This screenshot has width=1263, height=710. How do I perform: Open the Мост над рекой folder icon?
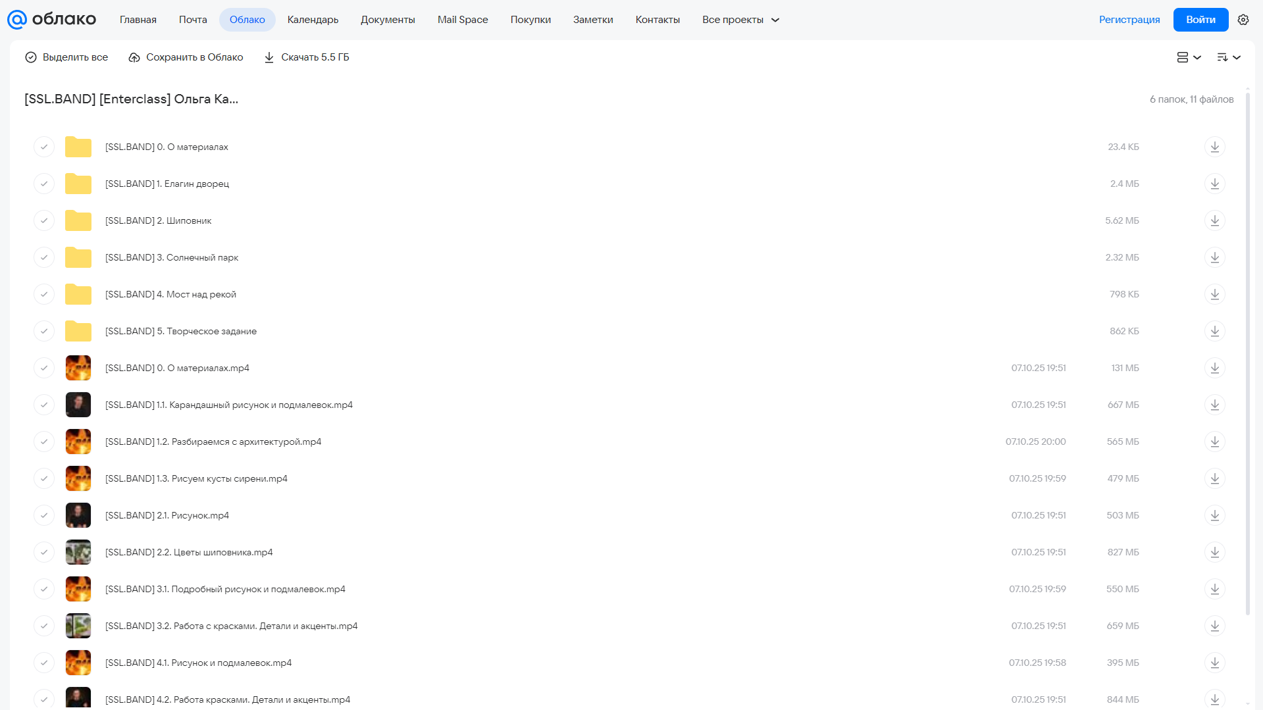(78, 294)
